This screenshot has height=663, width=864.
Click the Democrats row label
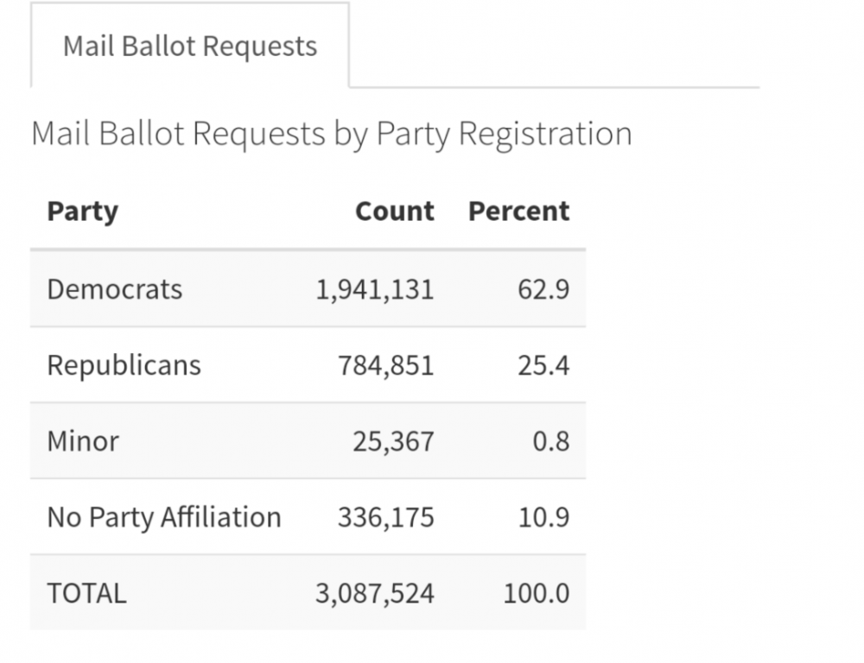pyautogui.click(x=114, y=289)
